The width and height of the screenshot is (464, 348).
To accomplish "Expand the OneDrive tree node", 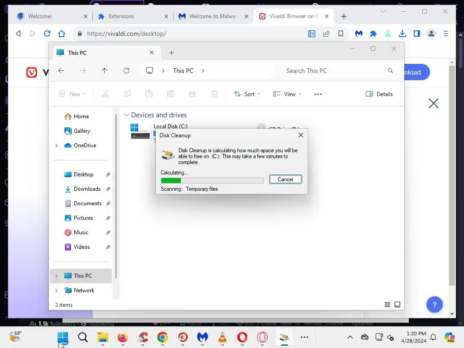I will tap(56, 145).
